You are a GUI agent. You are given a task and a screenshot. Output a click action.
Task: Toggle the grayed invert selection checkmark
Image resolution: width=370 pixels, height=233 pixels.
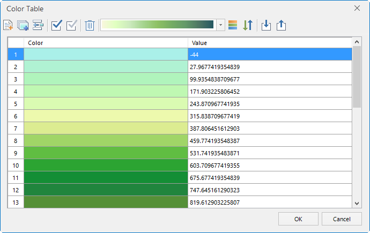tap(71, 25)
